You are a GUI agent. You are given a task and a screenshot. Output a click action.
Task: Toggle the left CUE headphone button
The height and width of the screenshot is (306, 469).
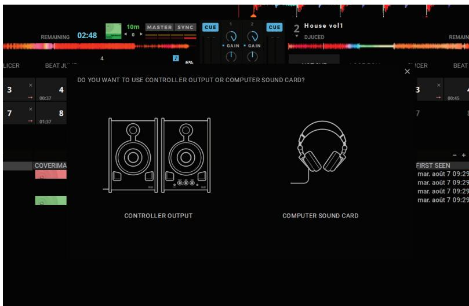click(210, 27)
